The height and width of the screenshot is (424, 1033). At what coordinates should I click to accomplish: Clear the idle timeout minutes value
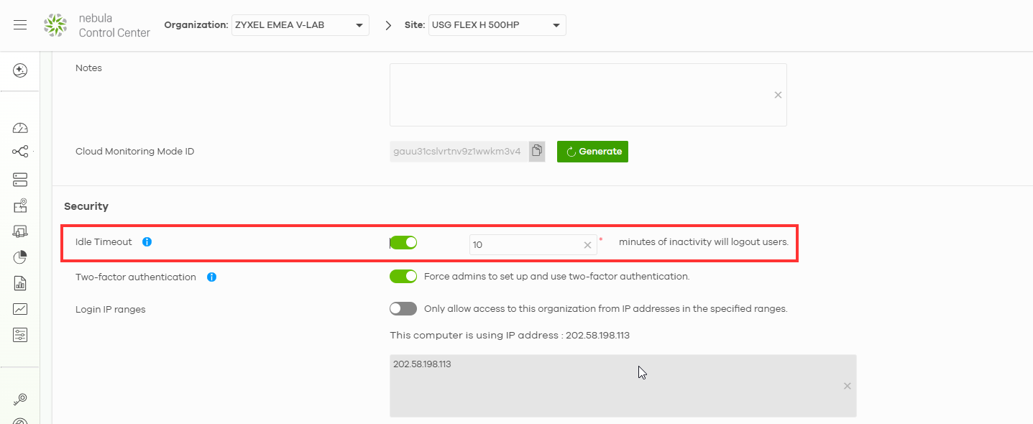[x=587, y=245]
